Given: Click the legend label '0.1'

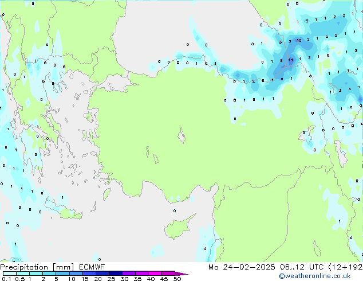Looking at the screenshot, I should (x=6, y=279).
